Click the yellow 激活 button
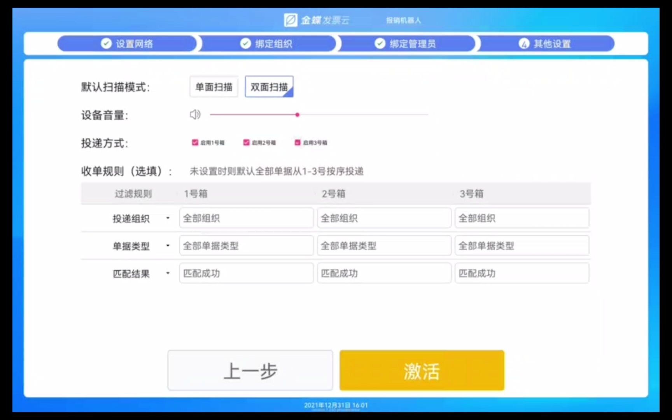This screenshot has width=672, height=420. click(422, 370)
